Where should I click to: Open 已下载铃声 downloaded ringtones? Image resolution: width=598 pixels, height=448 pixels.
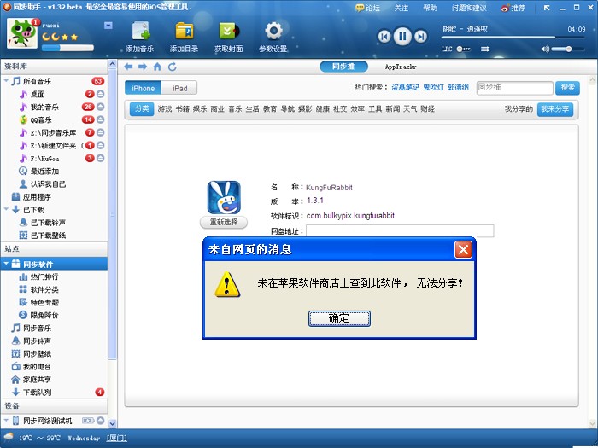48,223
